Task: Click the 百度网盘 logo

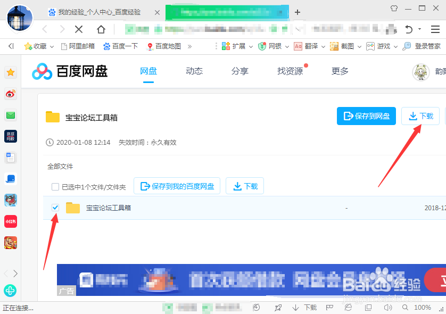Action: tap(70, 71)
